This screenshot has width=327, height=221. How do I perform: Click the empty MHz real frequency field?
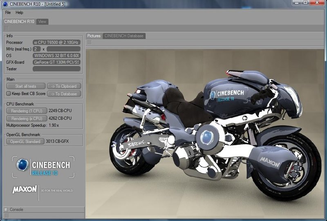pyautogui.click(x=63, y=49)
